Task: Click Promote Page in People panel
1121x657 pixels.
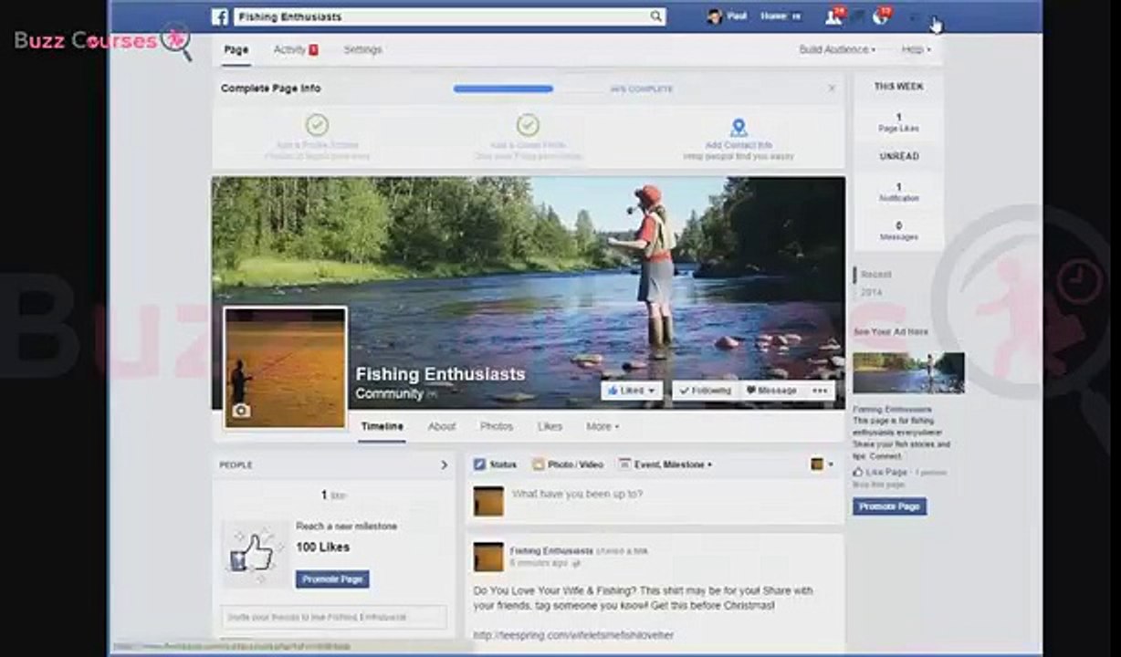Action: pyautogui.click(x=332, y=579)
